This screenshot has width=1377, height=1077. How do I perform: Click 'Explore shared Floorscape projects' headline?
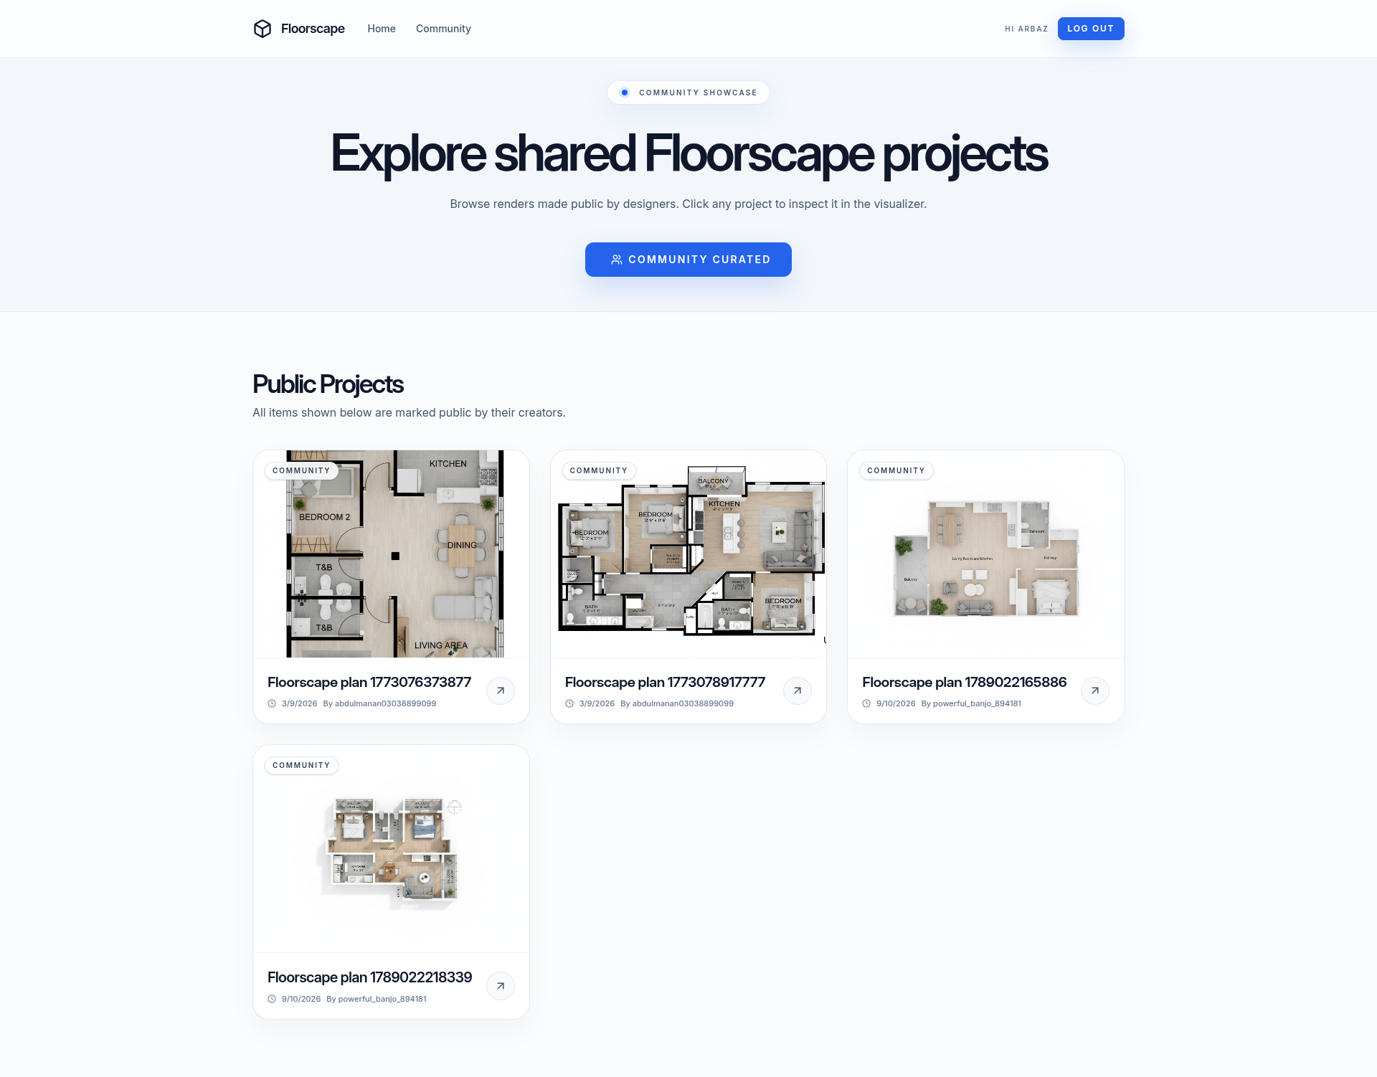coord(688,153)
